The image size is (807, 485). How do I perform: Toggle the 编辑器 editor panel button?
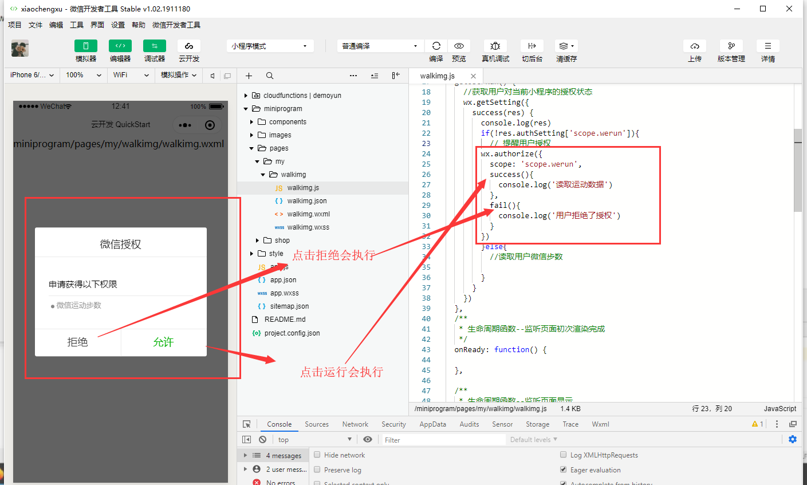(120, 46)
